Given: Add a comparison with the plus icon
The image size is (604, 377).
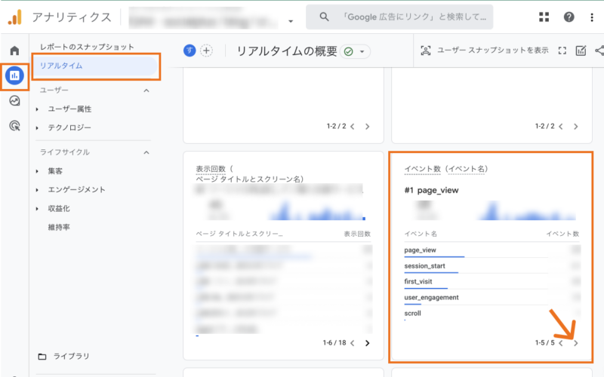Looking at the screenshot, I should (206, 51).
